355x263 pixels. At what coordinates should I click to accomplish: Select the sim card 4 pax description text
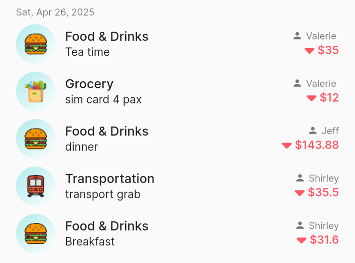click(103, 99)
